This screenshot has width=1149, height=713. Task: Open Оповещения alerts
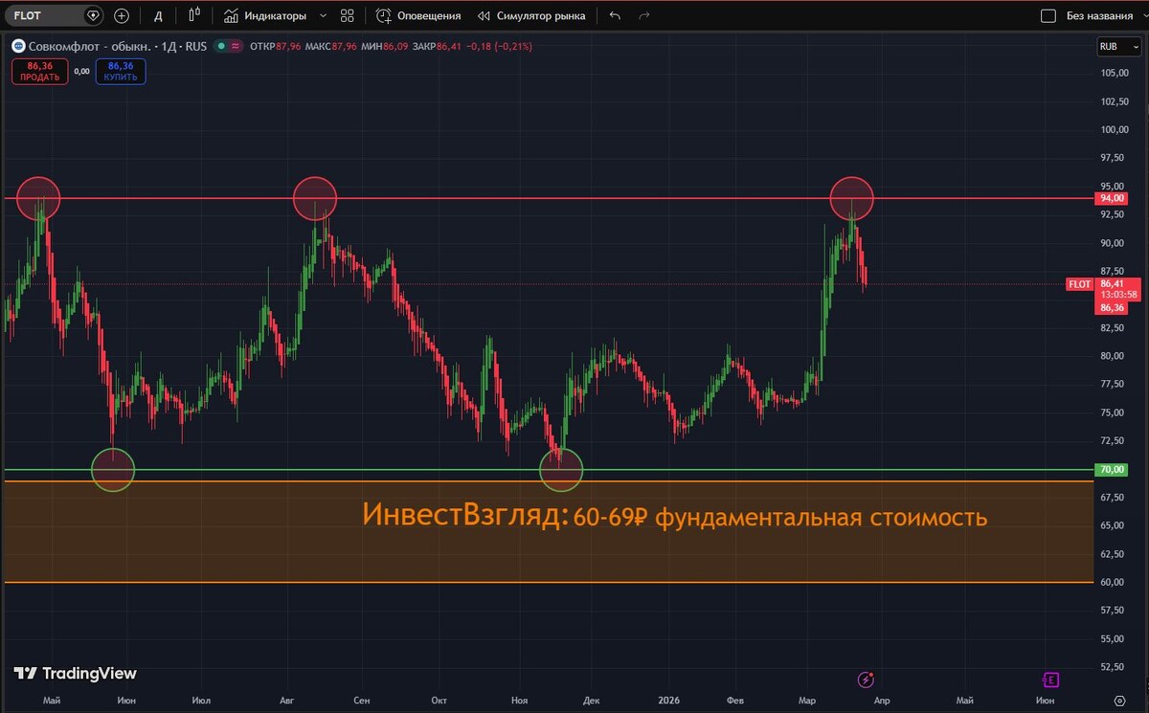(418, 16)
